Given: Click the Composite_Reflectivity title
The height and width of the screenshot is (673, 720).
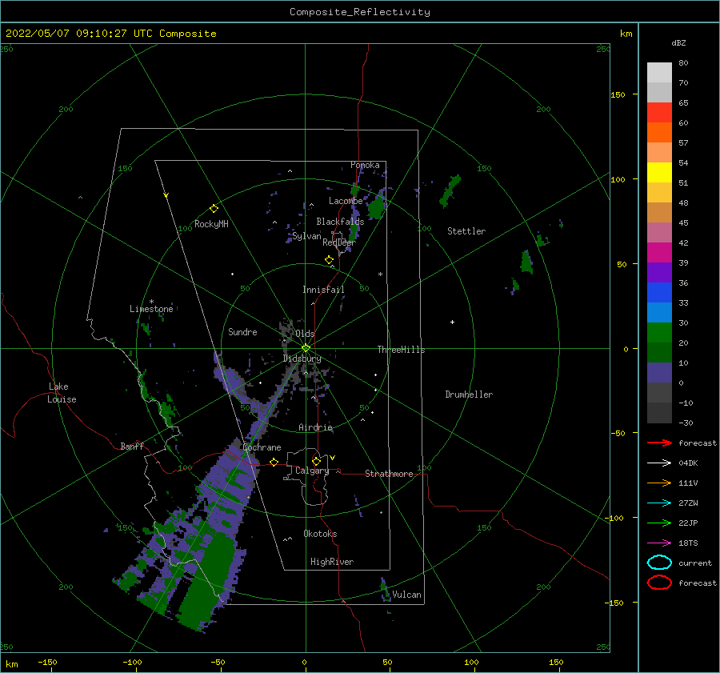Looking at the screenshot, I should tap(360, 12).
